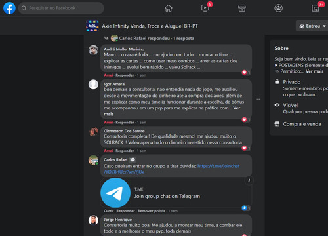Click the info icon on Telegram preview
Screen dimensions: 328x236
(x=249, y=180)
